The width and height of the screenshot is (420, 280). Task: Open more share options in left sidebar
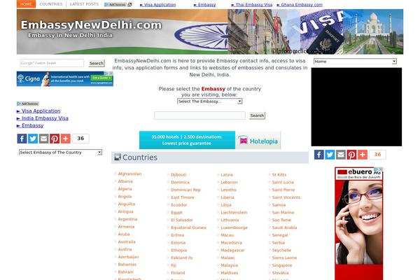[x=66, y=139]
